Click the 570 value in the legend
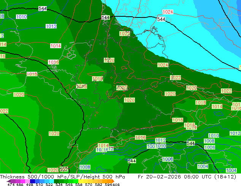Viewport: 241px width, 186px height. pyautogui.click(x=89, y=184)
